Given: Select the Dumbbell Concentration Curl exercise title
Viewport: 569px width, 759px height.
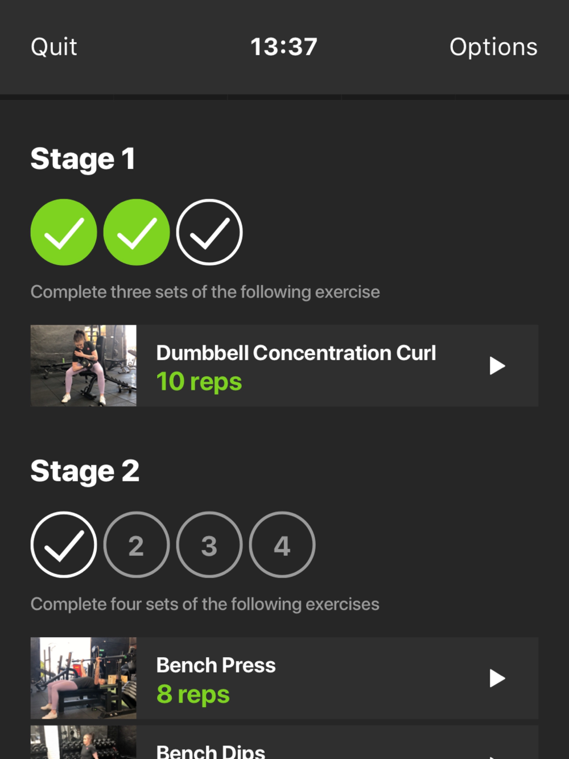Looking at the screenshot, I should 296,353.
